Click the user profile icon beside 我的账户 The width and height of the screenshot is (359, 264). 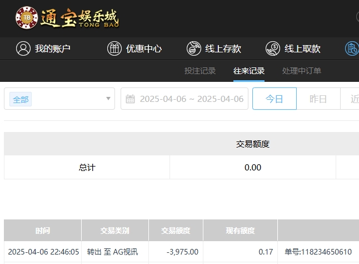point(23,48)
